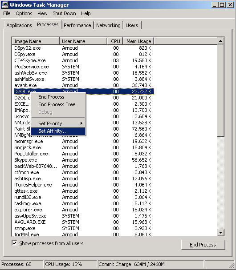
Task: Select the ashWebSv.exe process
Action: [83, 73]
